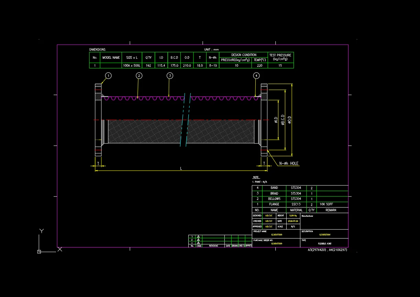Image resolution: width=420 pixels, height=297 pixels.
Task: Click the 10K SOFF remark cell
Action: click(x=332, y=204)
